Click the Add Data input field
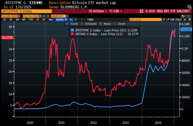Viewport: 193px width, 126px height. point(146,20)
